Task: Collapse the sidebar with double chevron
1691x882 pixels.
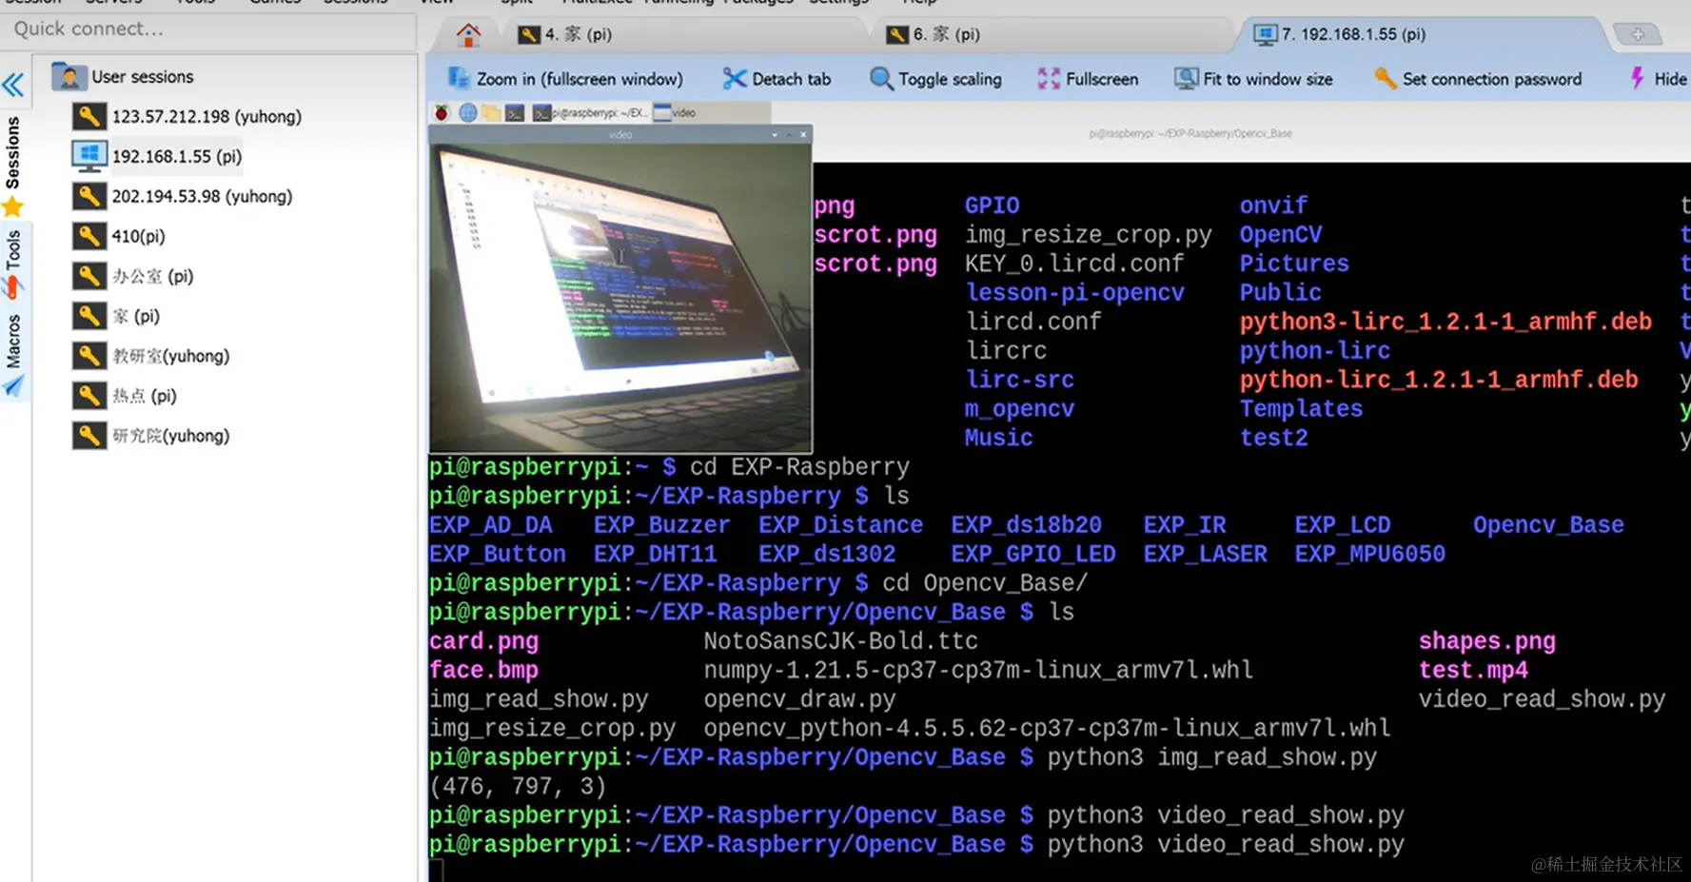Action: click(13, 86)
